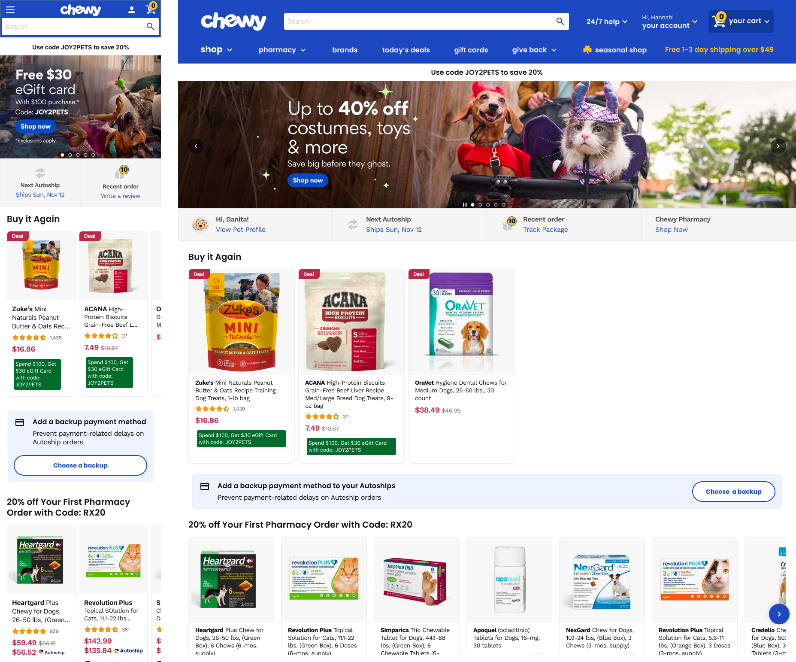Open the mobile cart icon

coord(151,8)
